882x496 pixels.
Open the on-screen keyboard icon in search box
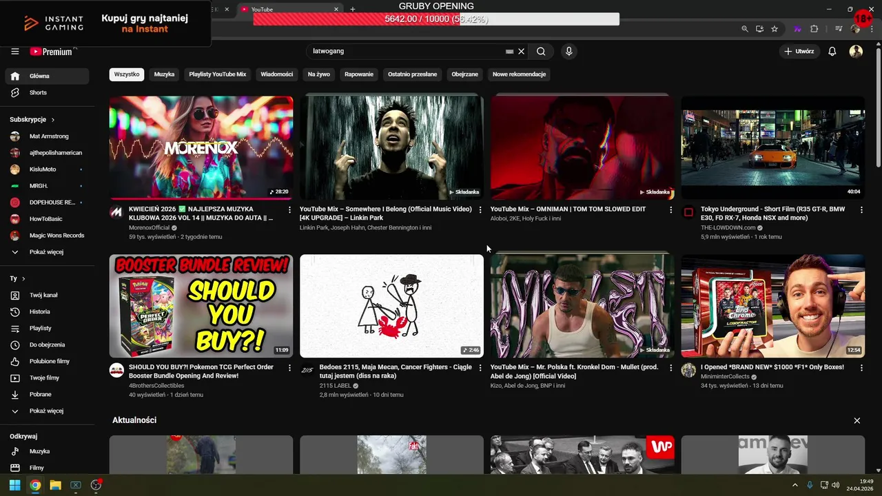(x=509, y=51)
